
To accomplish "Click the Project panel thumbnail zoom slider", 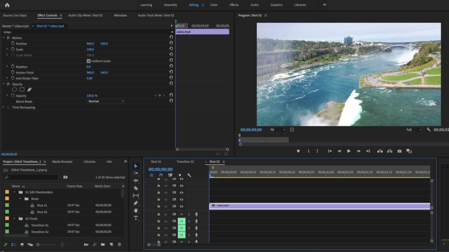I will [38, 245].
